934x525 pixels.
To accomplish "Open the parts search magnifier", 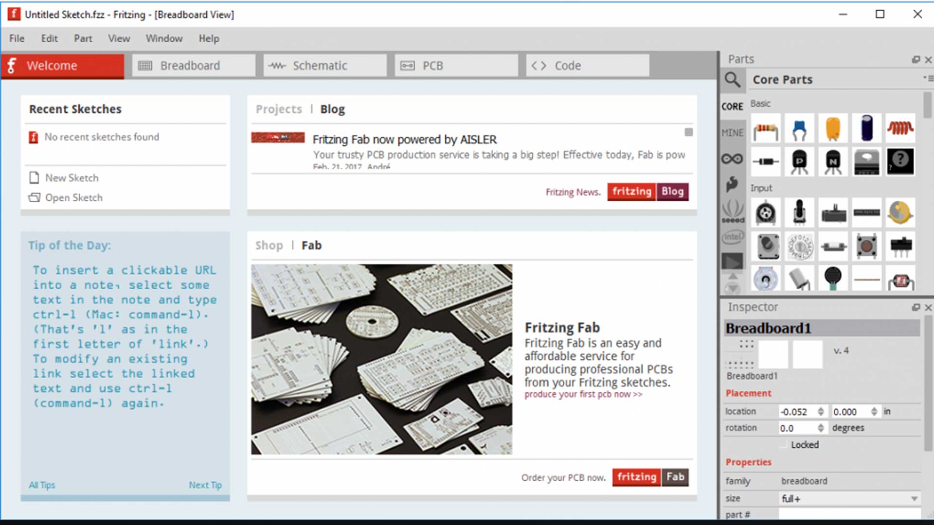I will point(733,79).
